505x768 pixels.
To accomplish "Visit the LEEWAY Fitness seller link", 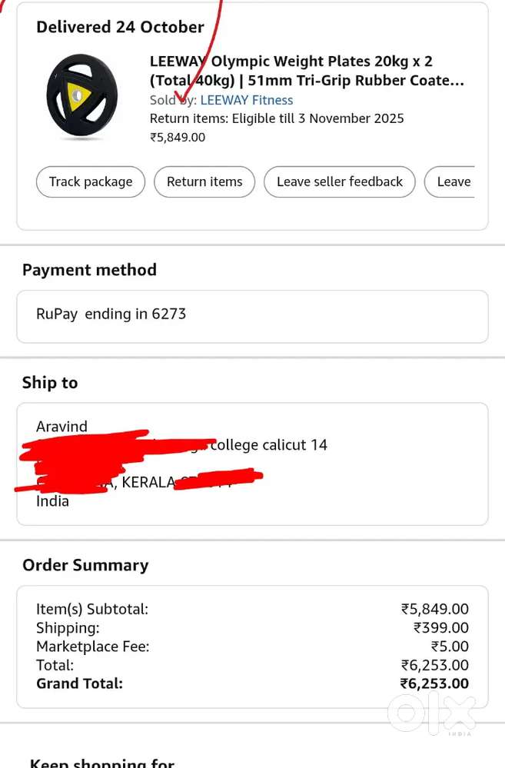I will 246,100.
